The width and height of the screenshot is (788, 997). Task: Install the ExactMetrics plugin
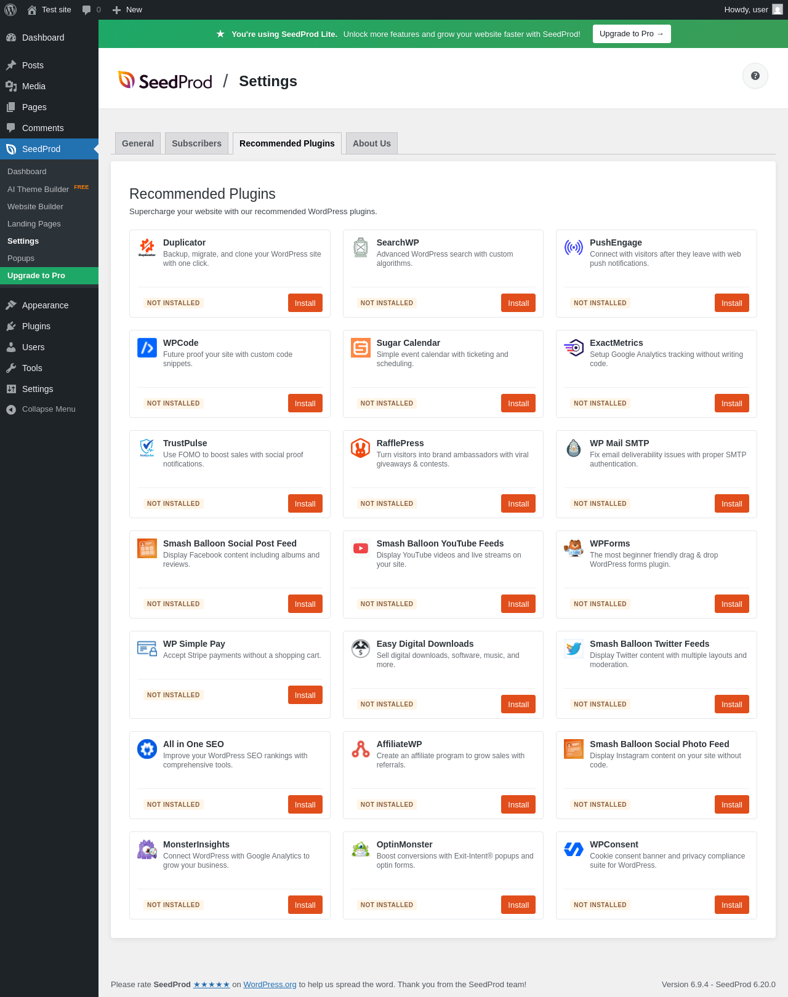[732, 403]
